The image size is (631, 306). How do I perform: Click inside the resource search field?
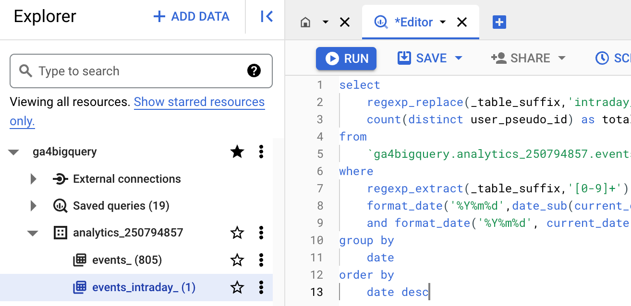(120, 71)
